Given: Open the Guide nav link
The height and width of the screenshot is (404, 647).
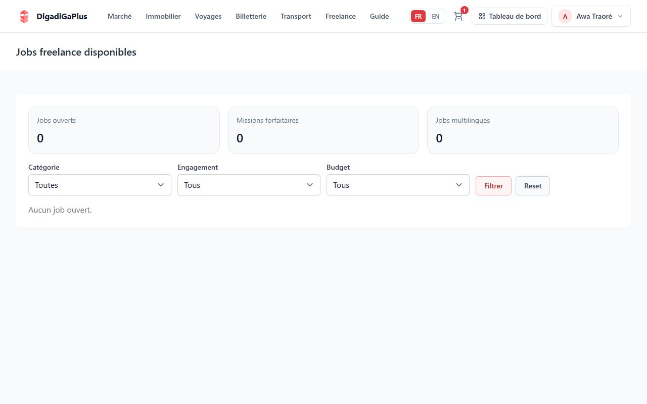Looking at the screenshot, I should [x=379, y=16].
